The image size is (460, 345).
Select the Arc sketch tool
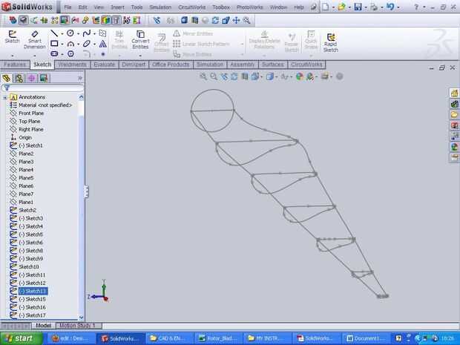[70, 44]
